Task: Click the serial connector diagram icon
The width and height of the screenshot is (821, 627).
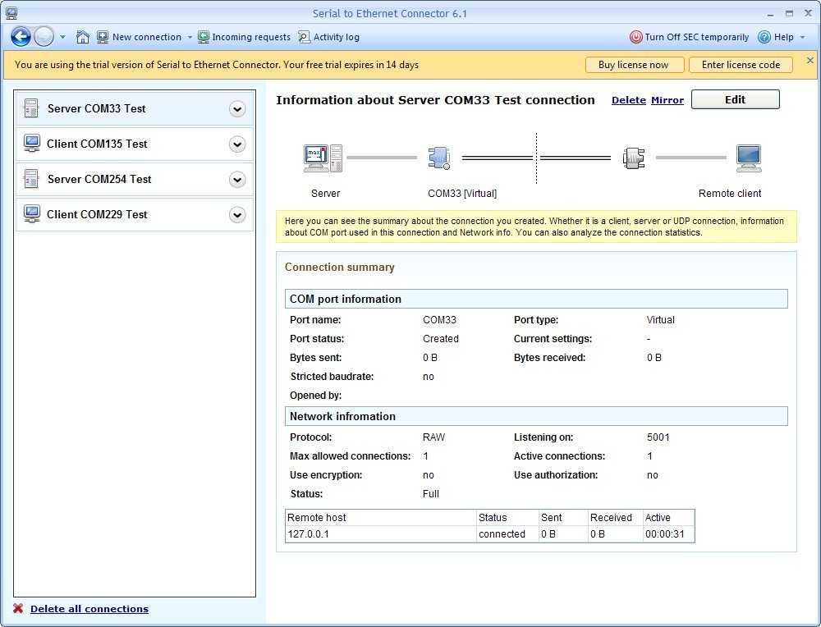Action: (634, 158)
